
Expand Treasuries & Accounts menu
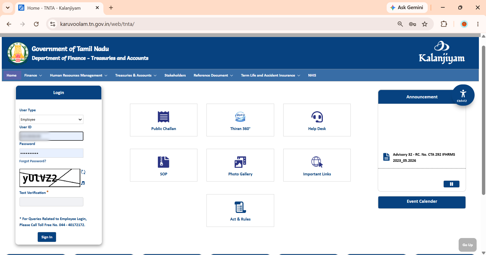tap(136, 75)
